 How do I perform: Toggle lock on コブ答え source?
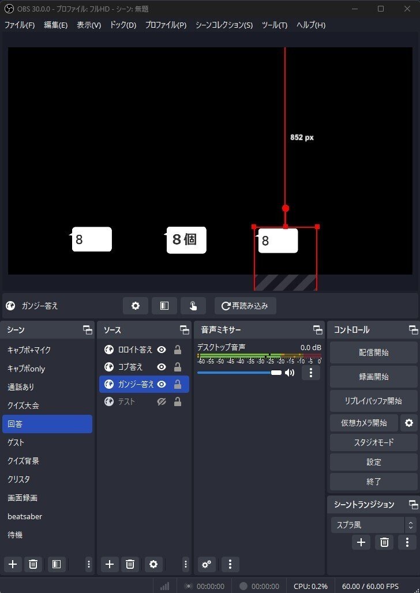pos(177,367)
